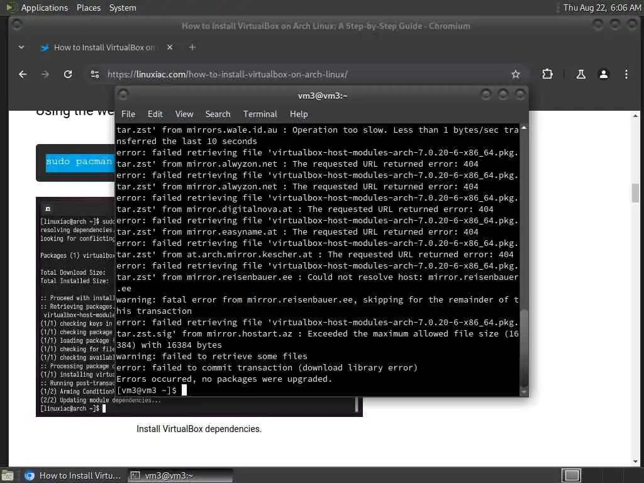644x483 pixels.
Task: Click the Chromium window title bar text
Action: pos(326,26)
